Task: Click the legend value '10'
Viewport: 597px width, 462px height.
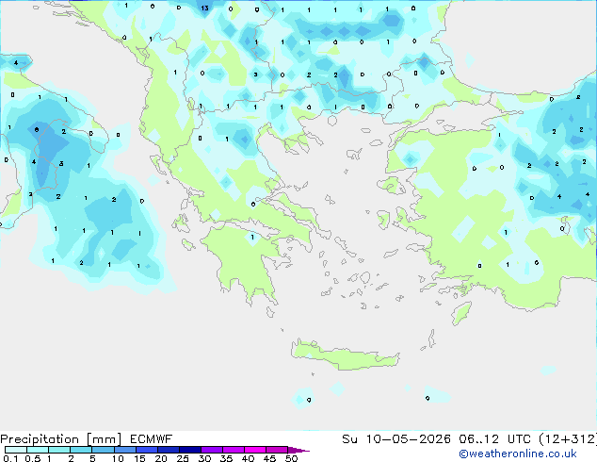Action: 118,458
